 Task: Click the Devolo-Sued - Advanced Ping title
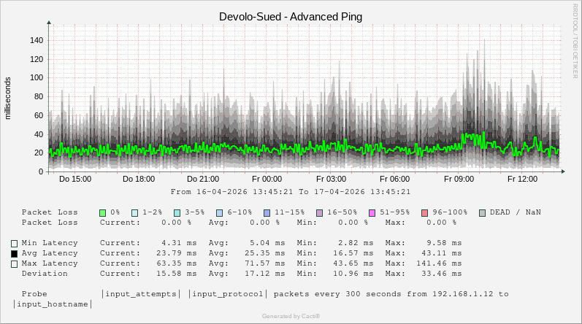click(291, 16)
